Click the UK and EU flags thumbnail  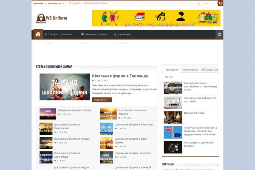[x=173, y=133]
